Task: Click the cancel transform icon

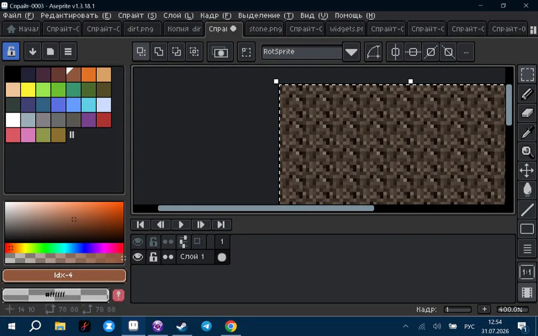Action: click(x=448, y=52)
